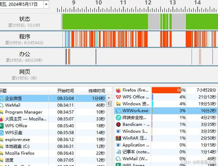Click the WeMail icon in program list

pos(118,159)
